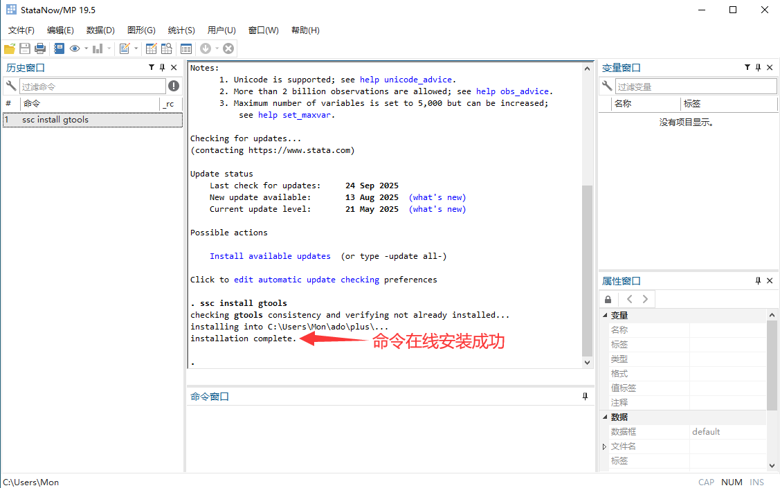Expand the Do-file Editor dropdown arrow
The height and width of the screenshot is (488, 780).
(136, 48)
